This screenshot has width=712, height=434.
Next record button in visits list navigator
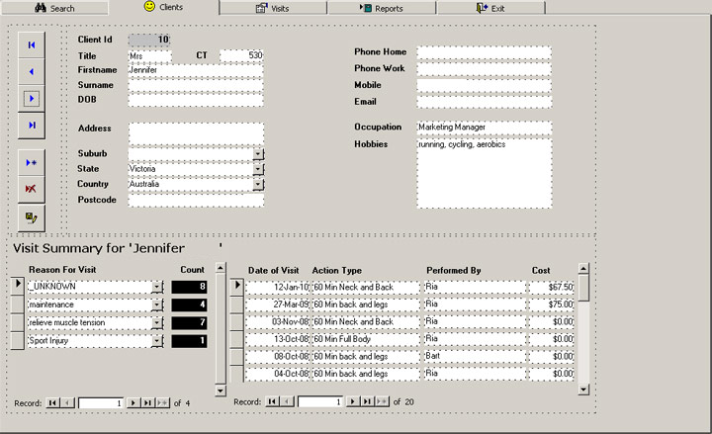click(353, 401)
